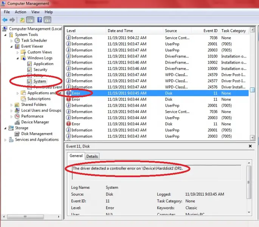Click the red Error icon at 9:03:44 Disk row above UserPnp 20001

click(68, 100)
